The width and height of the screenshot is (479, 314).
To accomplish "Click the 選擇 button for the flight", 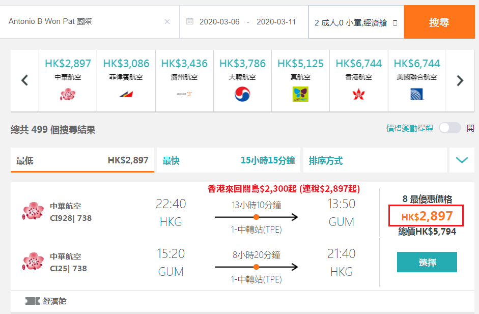I will pos(427,262).
